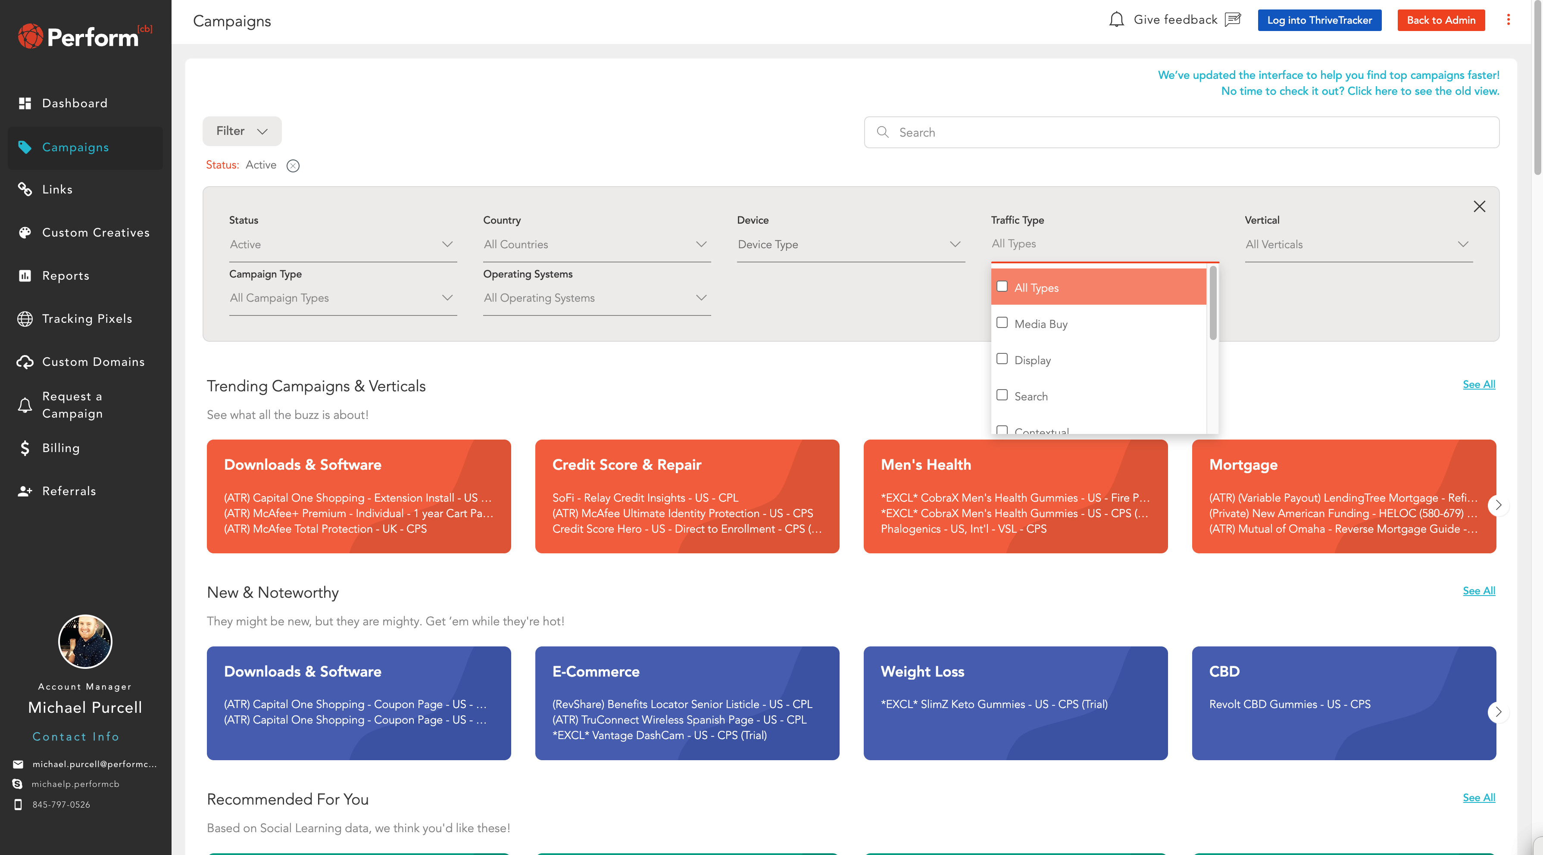Close the filter panel

(1479, 206)
